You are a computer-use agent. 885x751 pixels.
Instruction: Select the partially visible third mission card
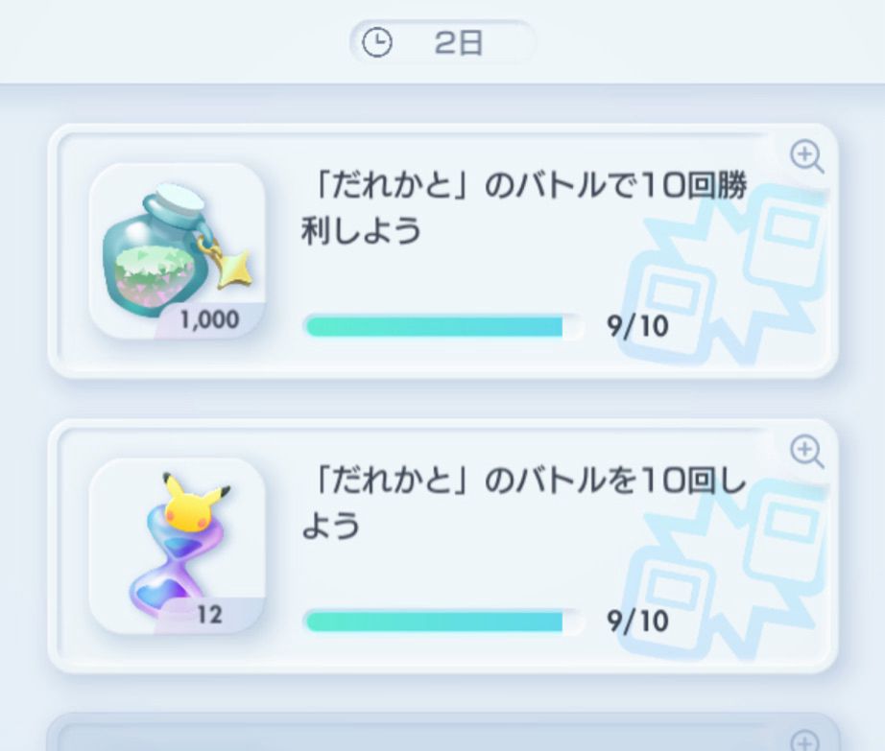tap(443, 732)
